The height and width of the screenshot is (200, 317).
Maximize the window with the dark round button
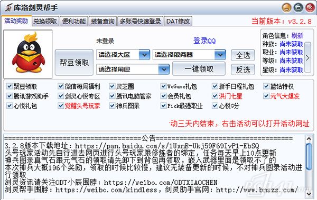pos(298,8)
